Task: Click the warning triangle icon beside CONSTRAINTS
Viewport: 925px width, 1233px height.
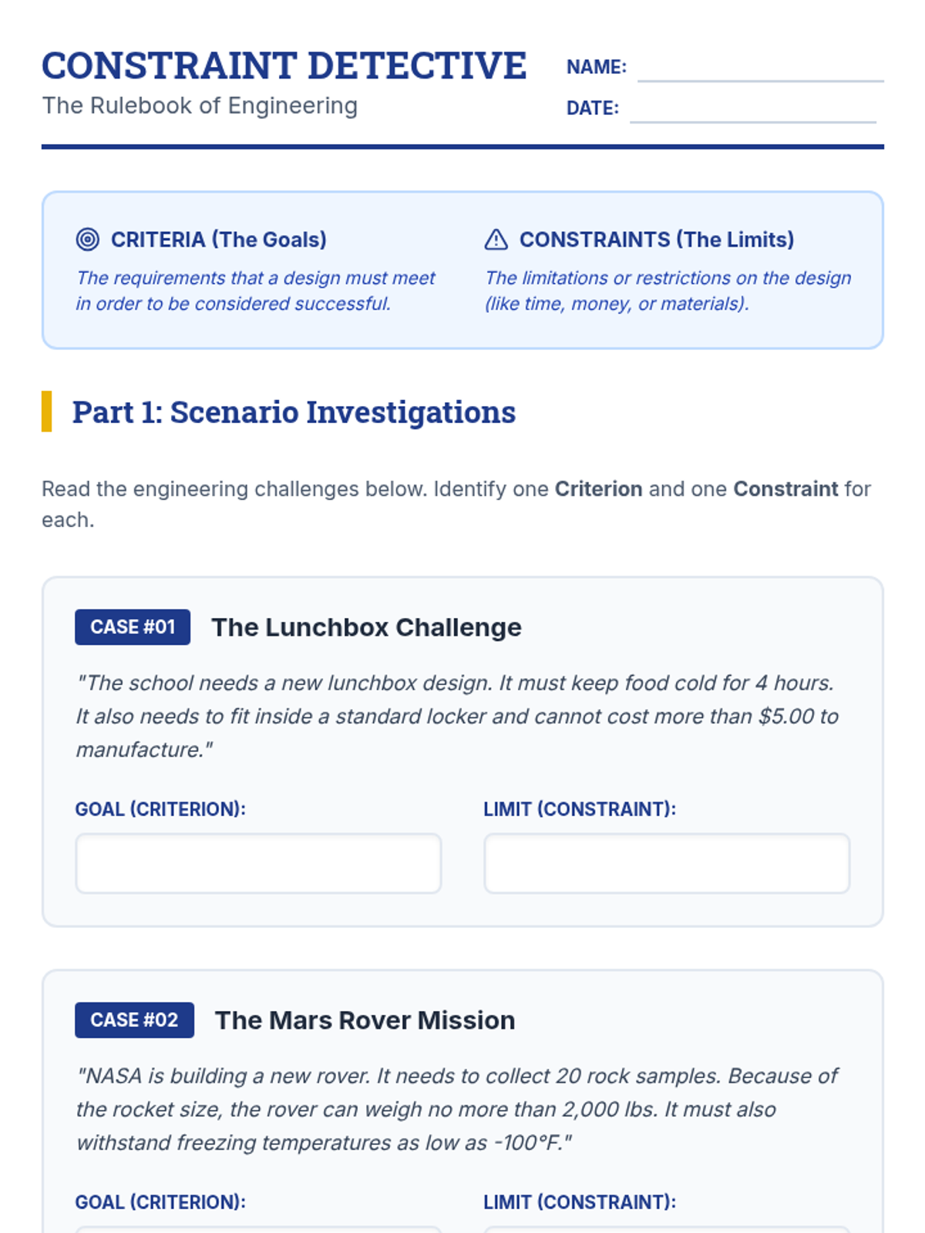Action: (496, 240)
